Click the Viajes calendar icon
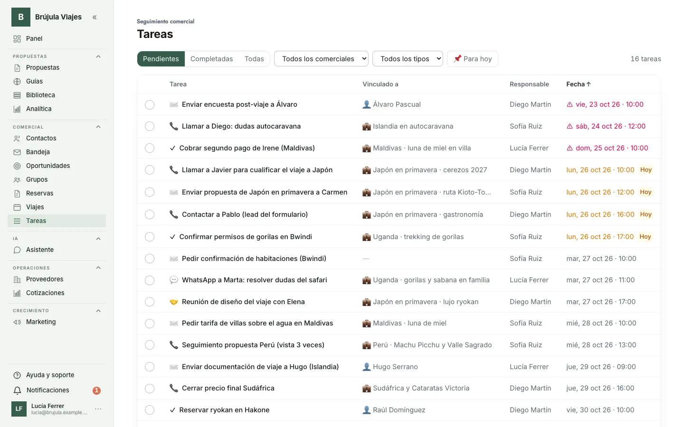Image resolution: width=684 pixels, height=427 pixels. 17,207
